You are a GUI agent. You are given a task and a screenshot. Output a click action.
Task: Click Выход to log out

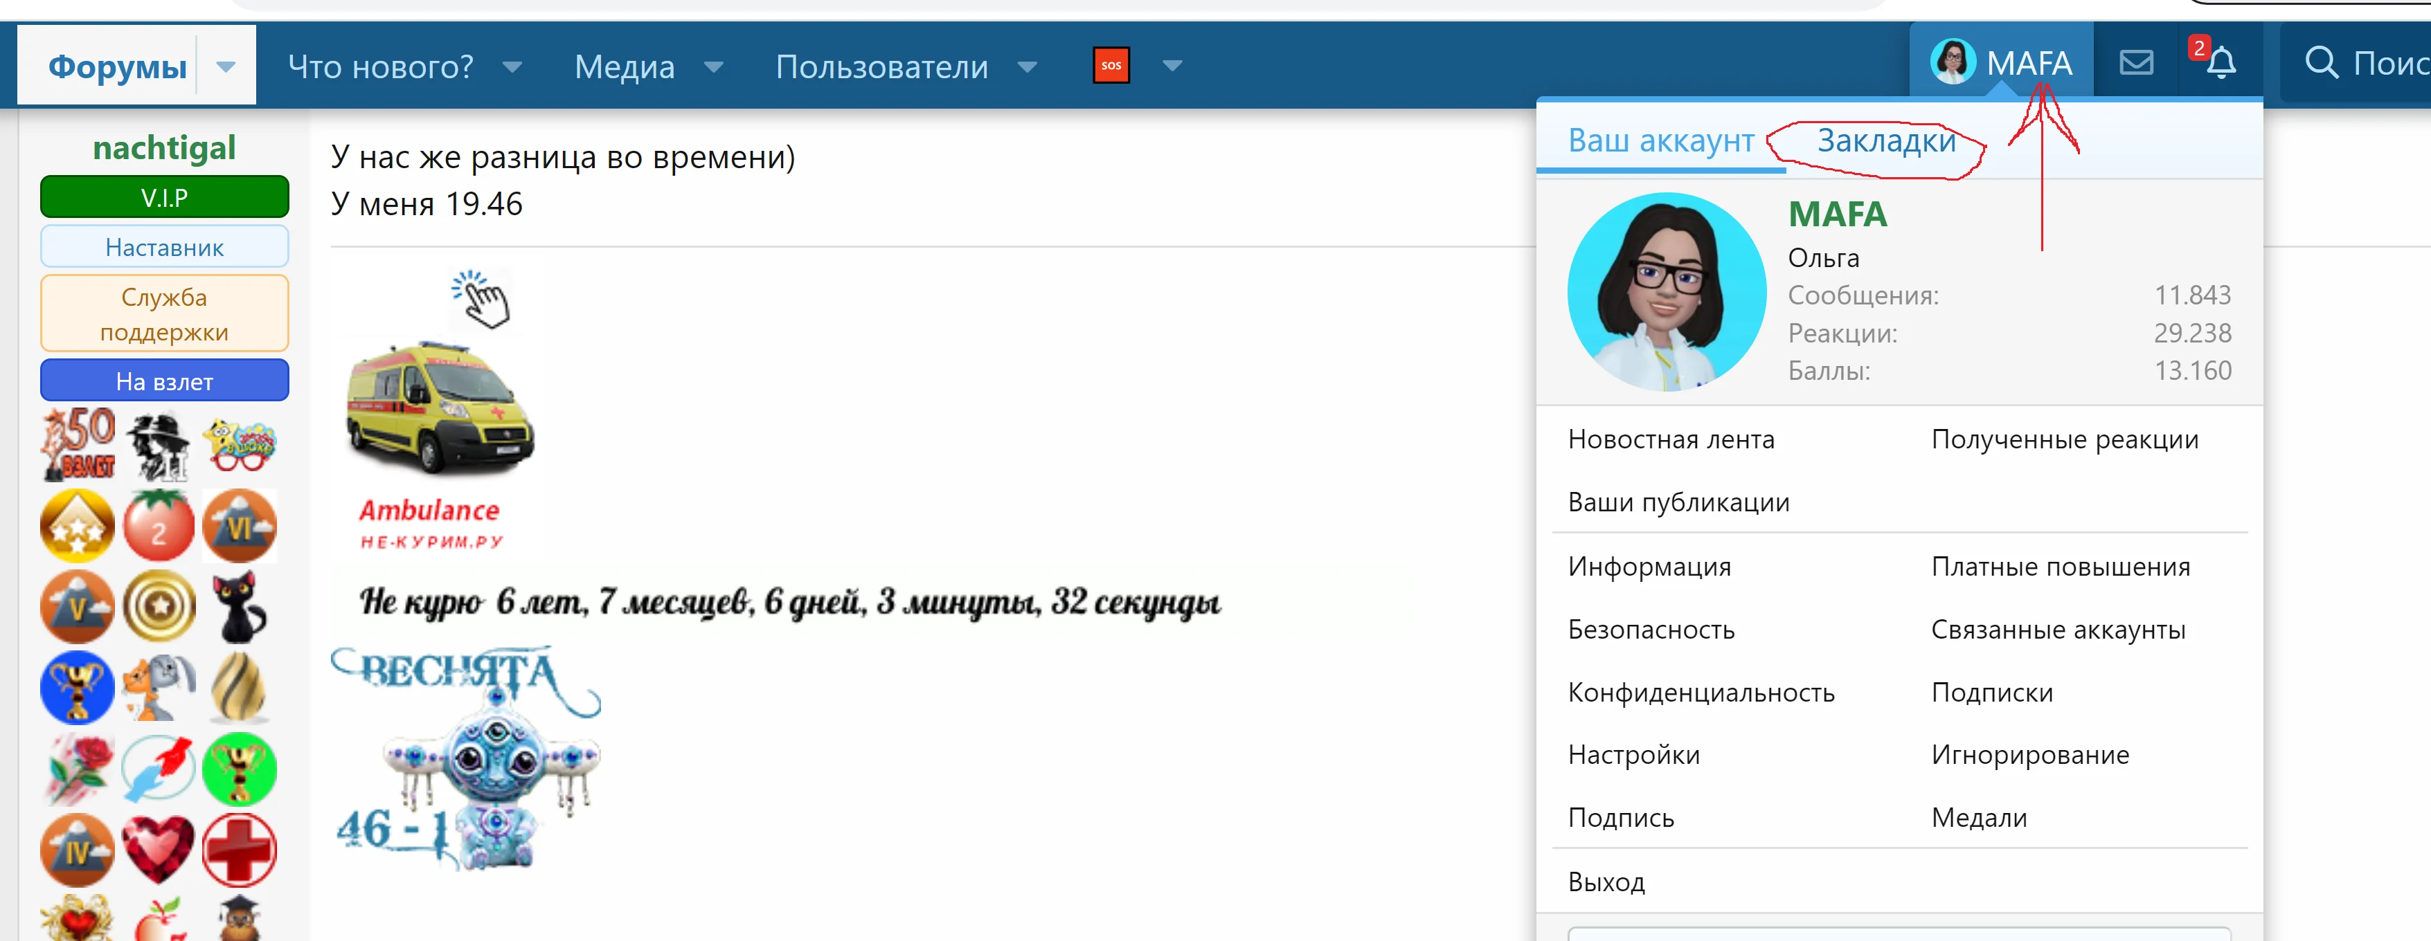[1606, 881]
